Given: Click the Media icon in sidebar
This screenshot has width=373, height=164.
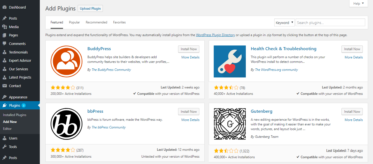Looking at the screenshot, I should 4,27.
